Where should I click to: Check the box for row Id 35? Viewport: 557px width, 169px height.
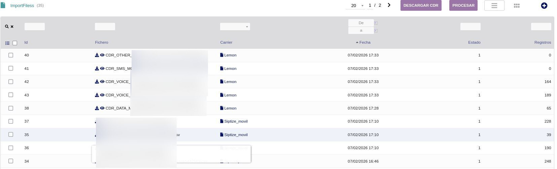click(x=11, y=135)
